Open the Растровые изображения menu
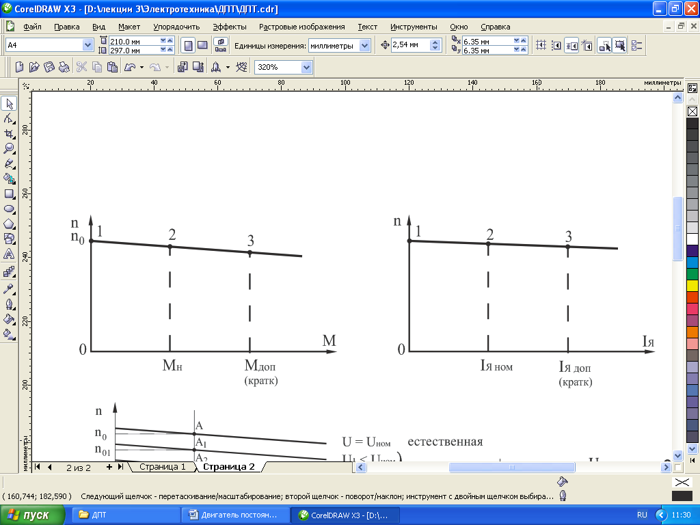The height and width of the screenshot is (525, 700). pyautogui.click(x=301, y=27)
